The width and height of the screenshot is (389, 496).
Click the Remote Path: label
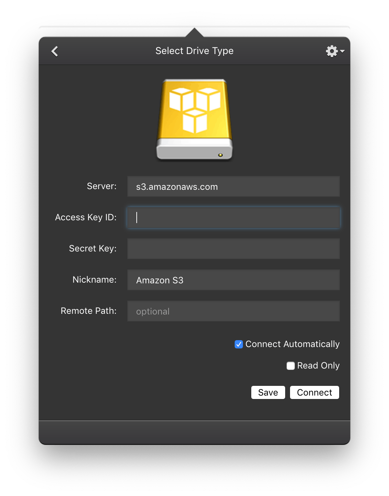[89, 311]
